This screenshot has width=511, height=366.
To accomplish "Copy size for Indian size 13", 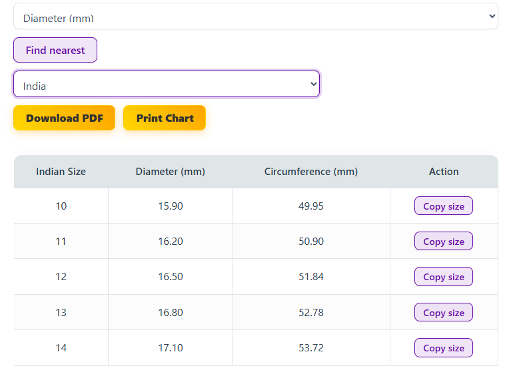I will pyautogui.click(x=443, y=313).
